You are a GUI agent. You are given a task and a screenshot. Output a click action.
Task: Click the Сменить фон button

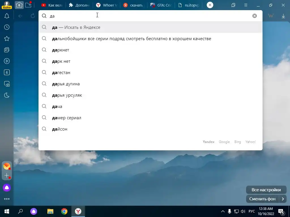point(262,199)
